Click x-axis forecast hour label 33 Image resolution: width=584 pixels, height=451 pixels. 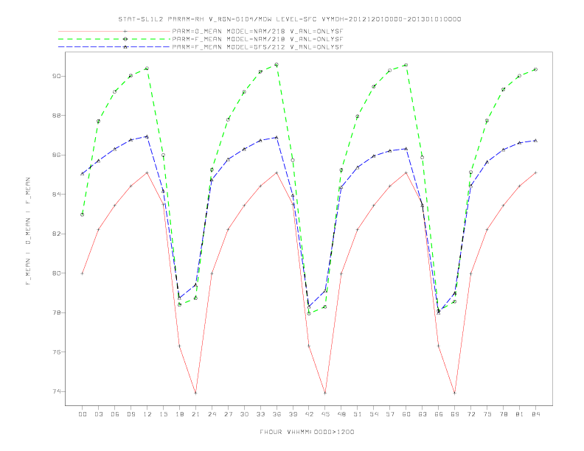pos(261,414)
